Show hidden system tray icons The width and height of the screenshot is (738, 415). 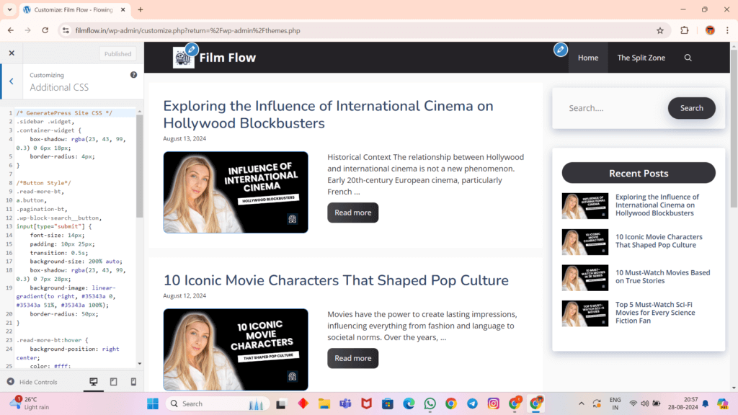tap(582, 403)
